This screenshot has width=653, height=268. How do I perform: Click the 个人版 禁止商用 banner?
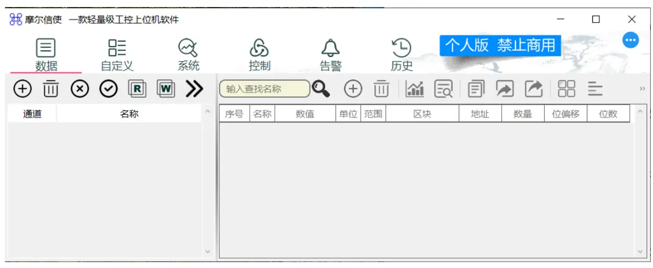pos(500,45)
